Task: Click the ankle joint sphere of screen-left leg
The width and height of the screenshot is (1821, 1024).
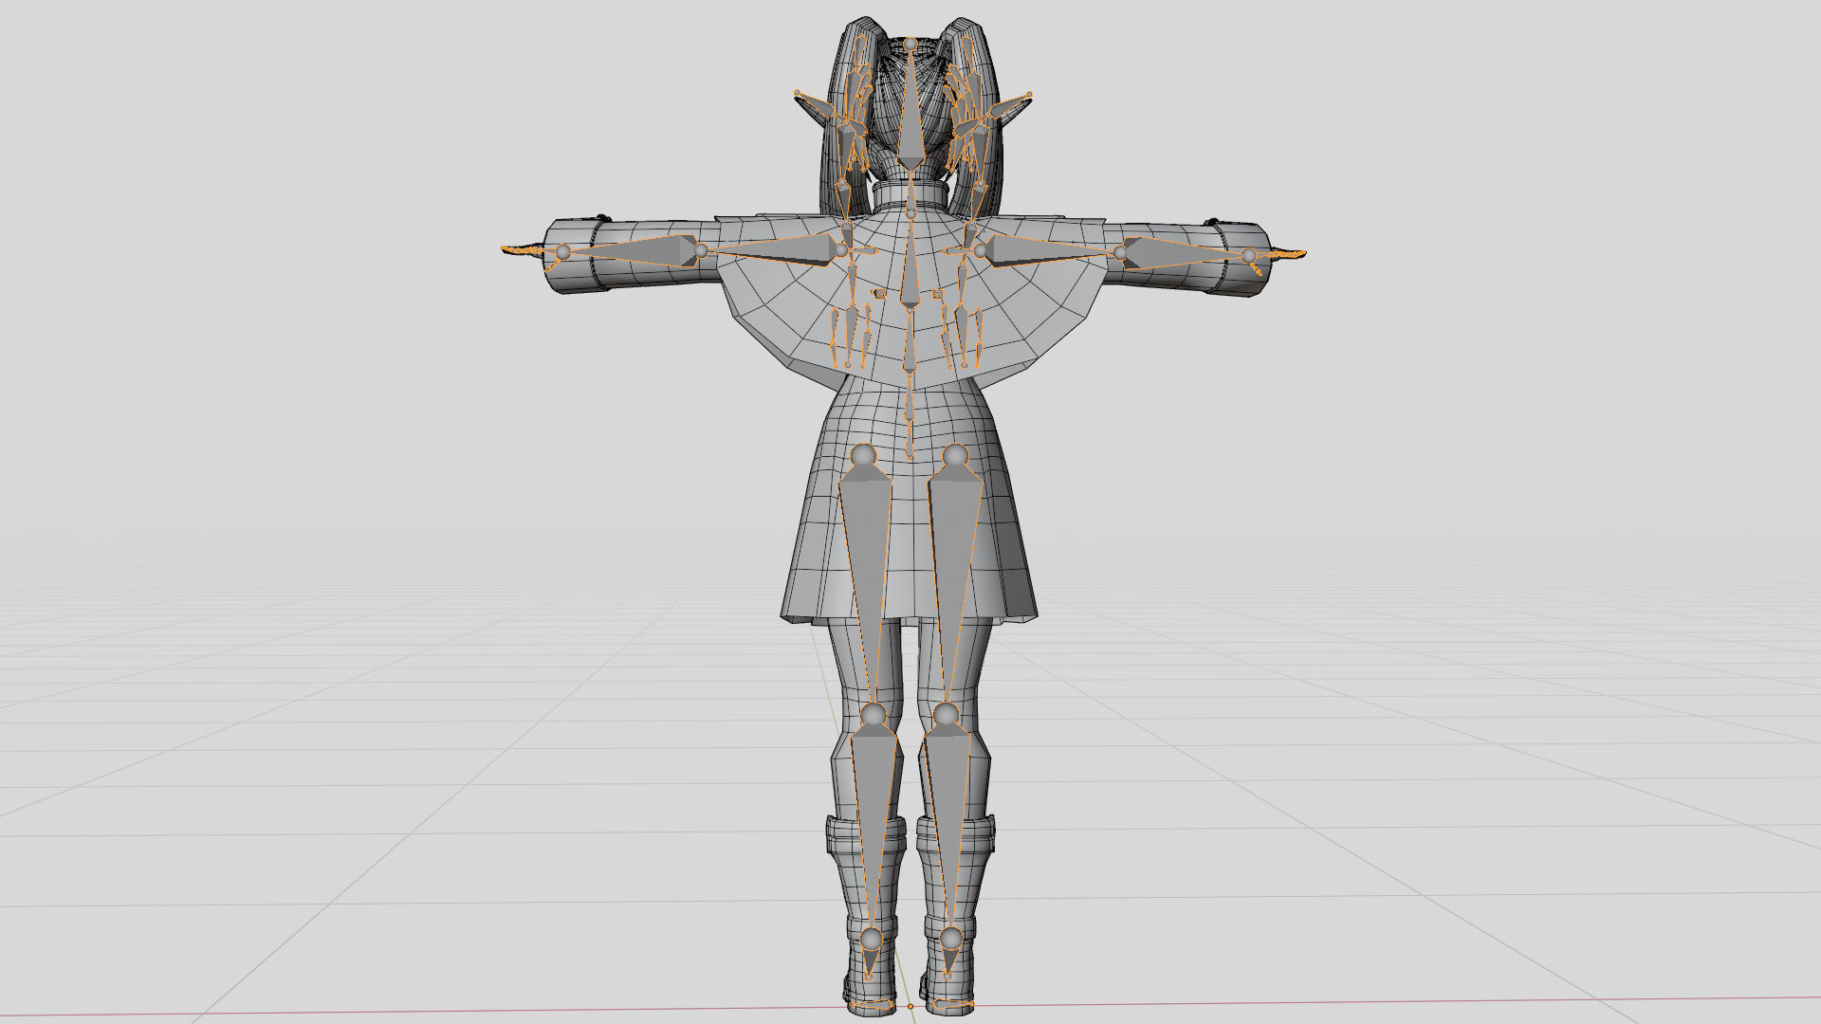Action: (x=871, y=940)
